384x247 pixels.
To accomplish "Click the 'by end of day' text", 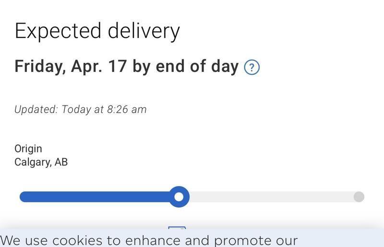I will tap(185, 67).
